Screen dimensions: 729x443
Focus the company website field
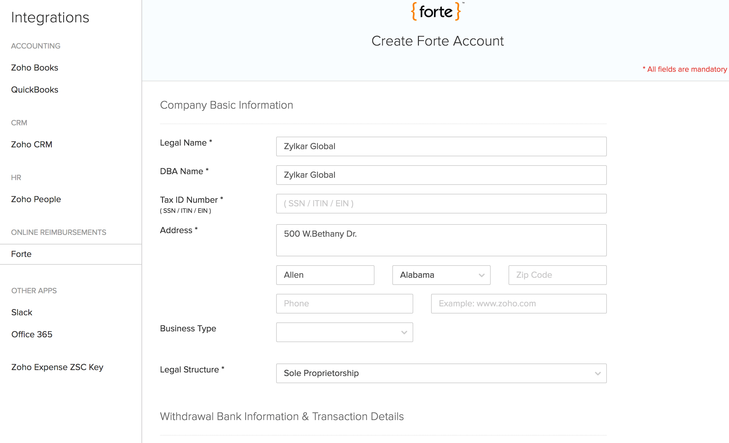pos(518,303)
